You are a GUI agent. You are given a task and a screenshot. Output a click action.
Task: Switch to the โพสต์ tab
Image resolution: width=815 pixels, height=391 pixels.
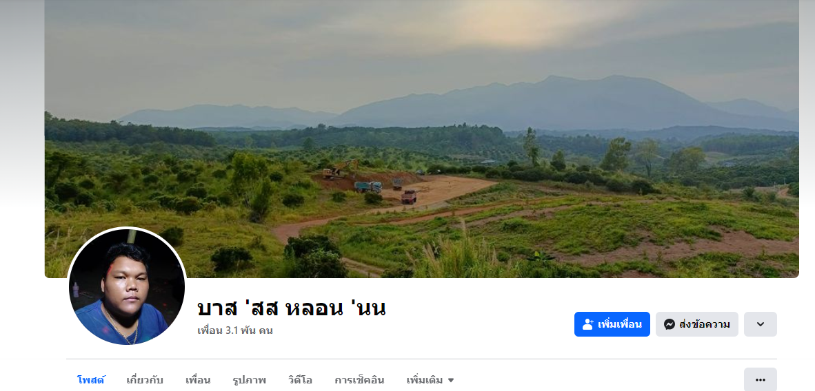click(91, 380)
